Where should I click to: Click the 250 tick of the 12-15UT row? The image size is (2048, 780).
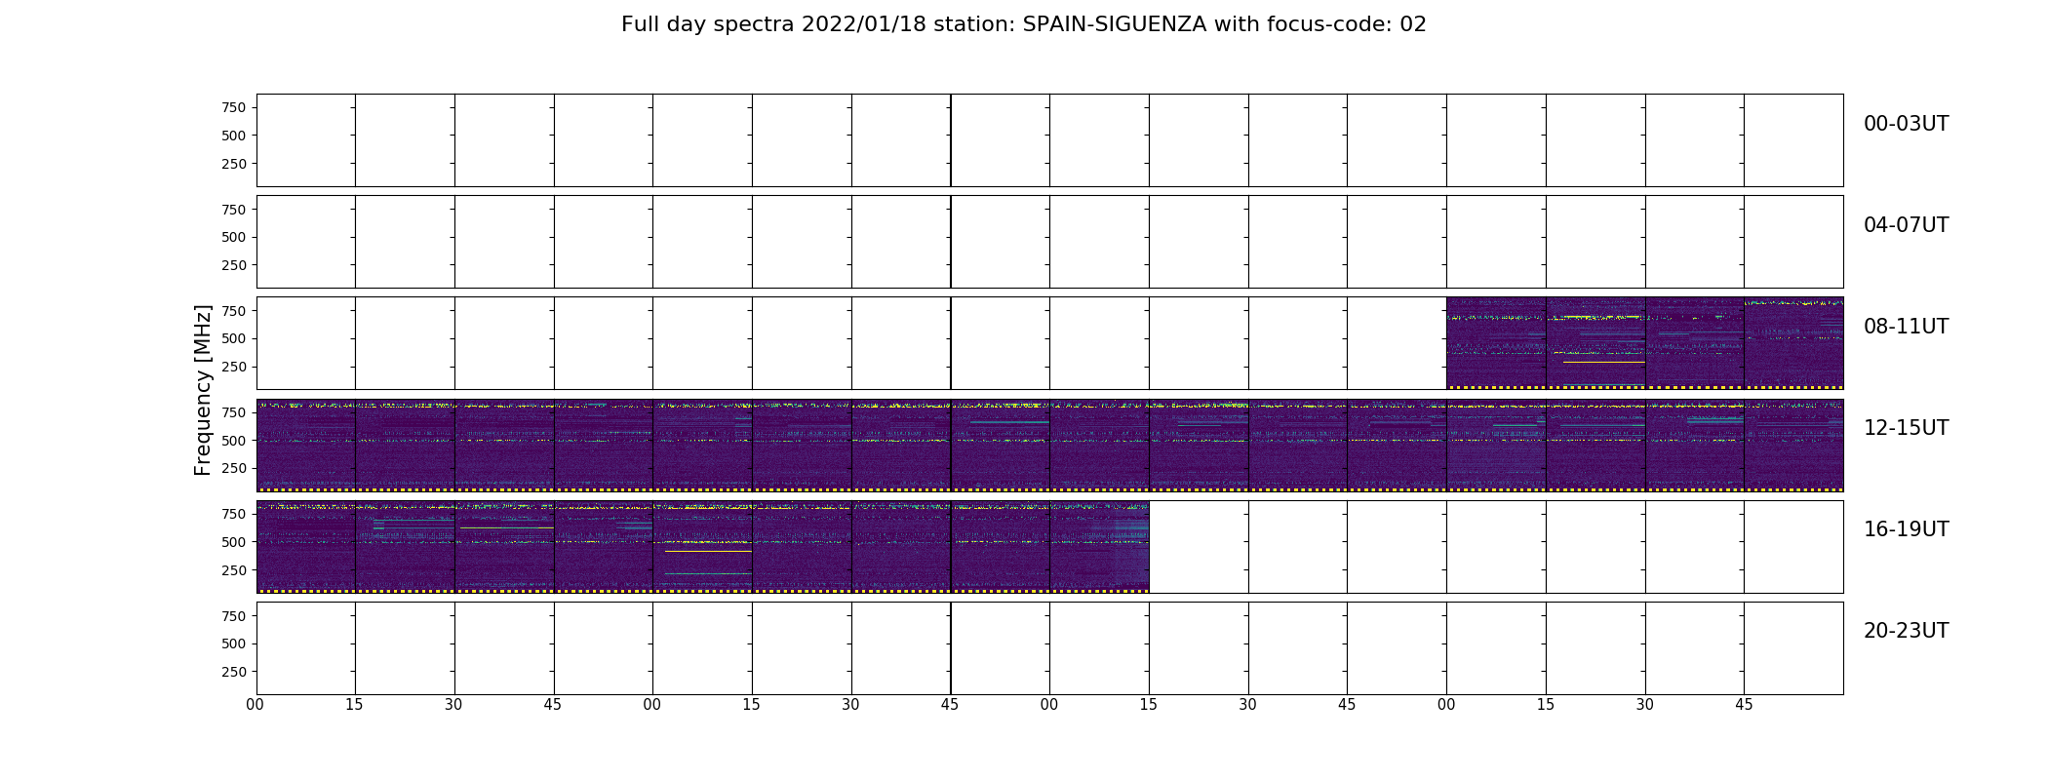click(233, 468)
